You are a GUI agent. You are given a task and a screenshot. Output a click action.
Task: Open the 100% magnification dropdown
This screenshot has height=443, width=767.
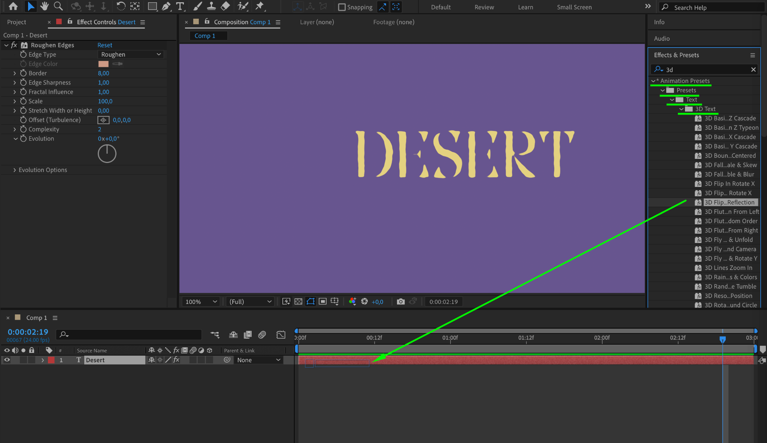pyautogui.click(x=201, y=302)
